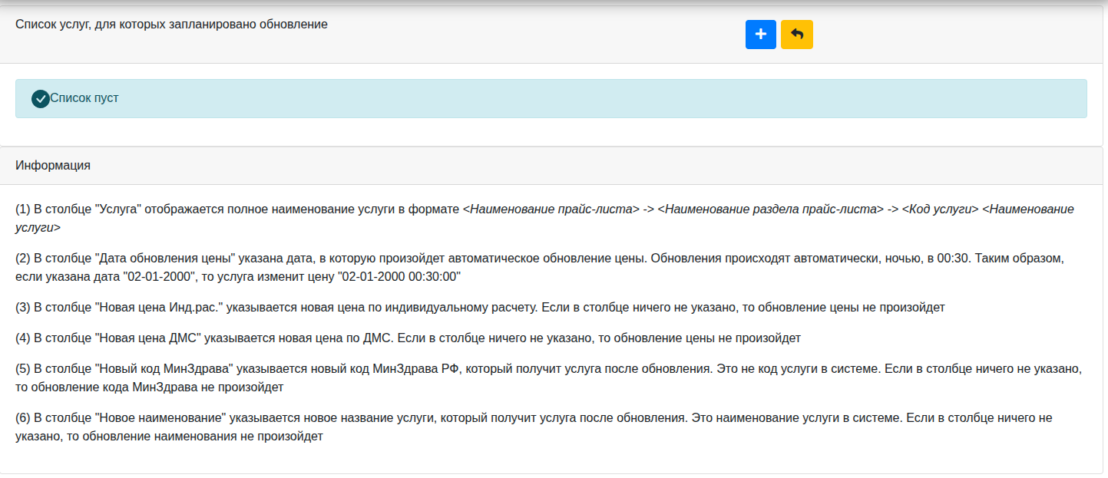Click the "(6)" marker of the last note
This screenshot has width=1108, height=478.
pyautogui.click(x=23, y=417)
